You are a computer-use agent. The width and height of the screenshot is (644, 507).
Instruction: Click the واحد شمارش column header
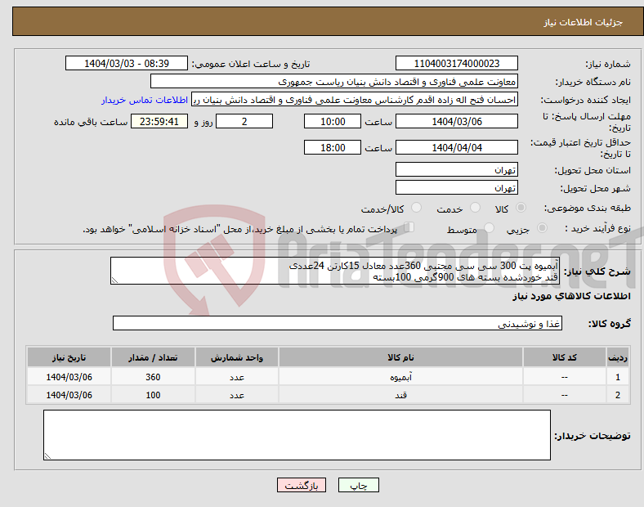[x=237, y=357]
